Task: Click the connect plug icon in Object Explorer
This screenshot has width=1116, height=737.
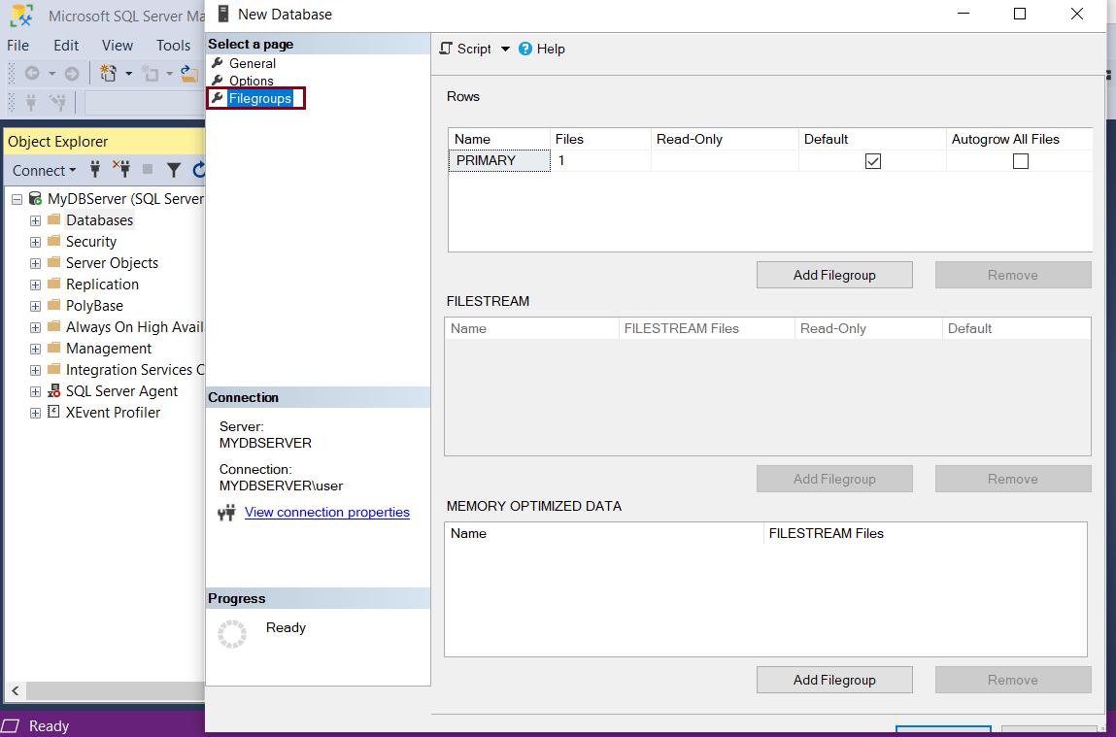Action: coord(95,170)
